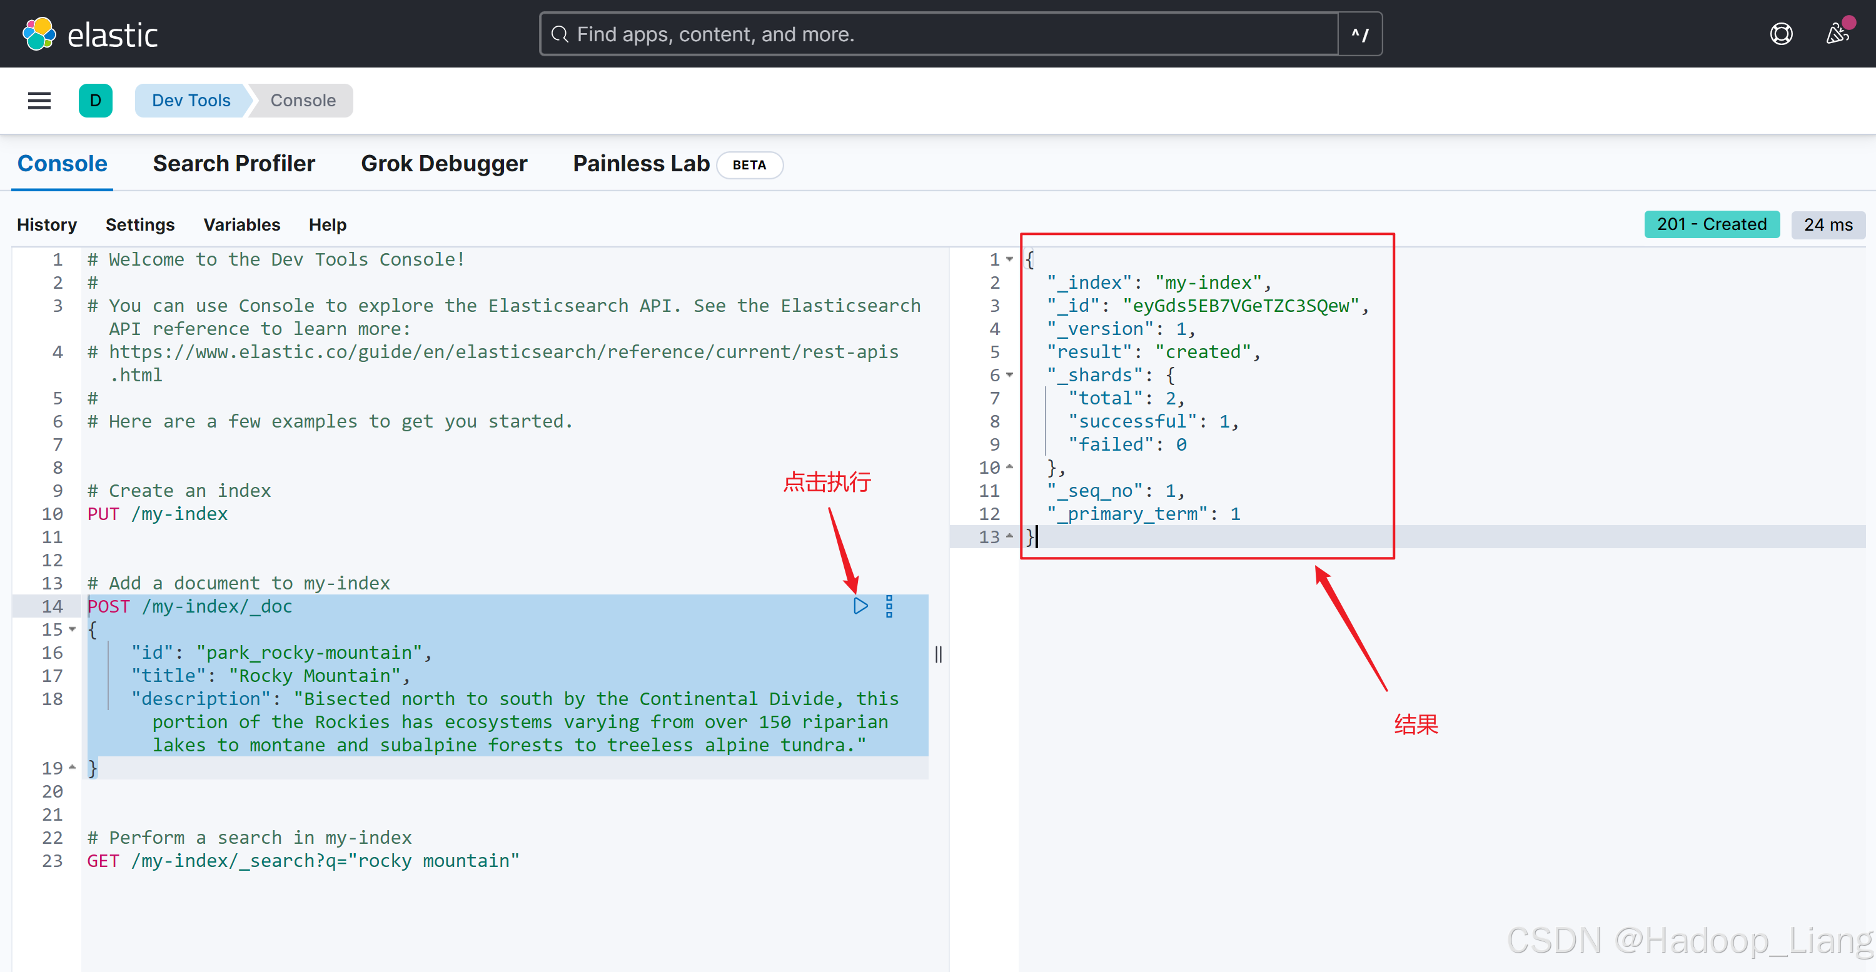Click the "result": "created" response line
Image resolution: width=1876 pixels, height=972 pixels.
[x=1154, y=353]
